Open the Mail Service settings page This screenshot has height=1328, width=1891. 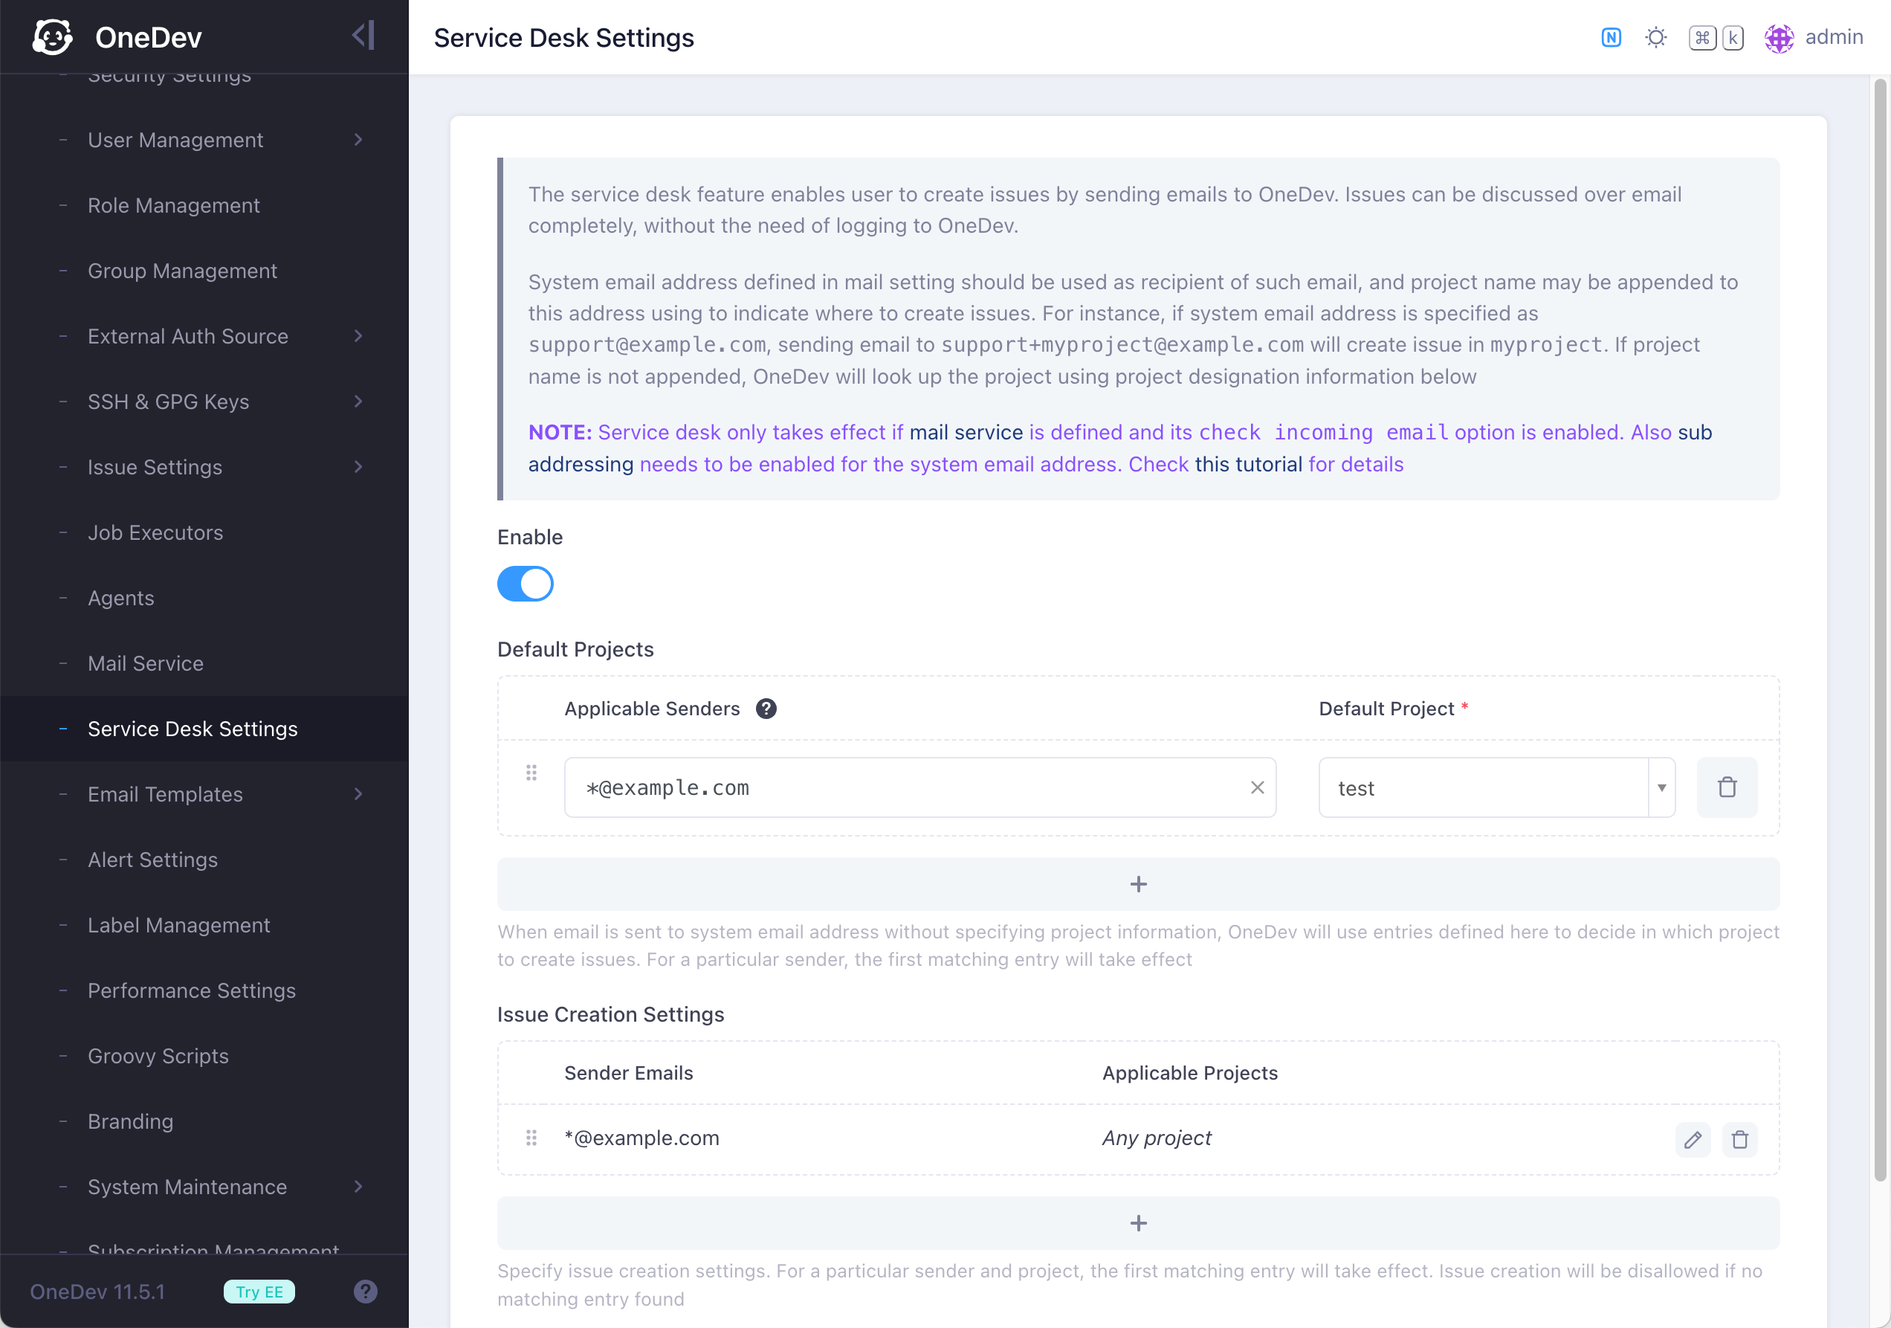[145, 663]
